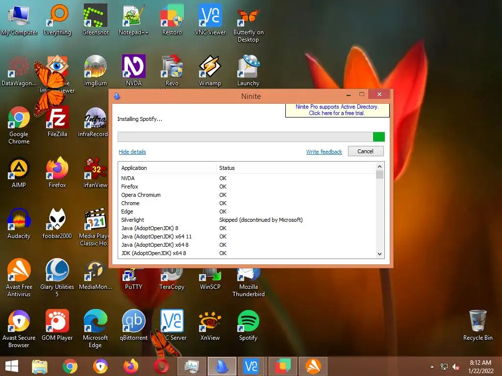
Task: Launch AIMP from the desktop
Action: [x=19, y=172]
